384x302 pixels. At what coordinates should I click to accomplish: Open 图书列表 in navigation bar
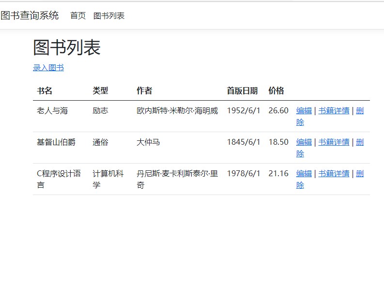pos(109,15)
